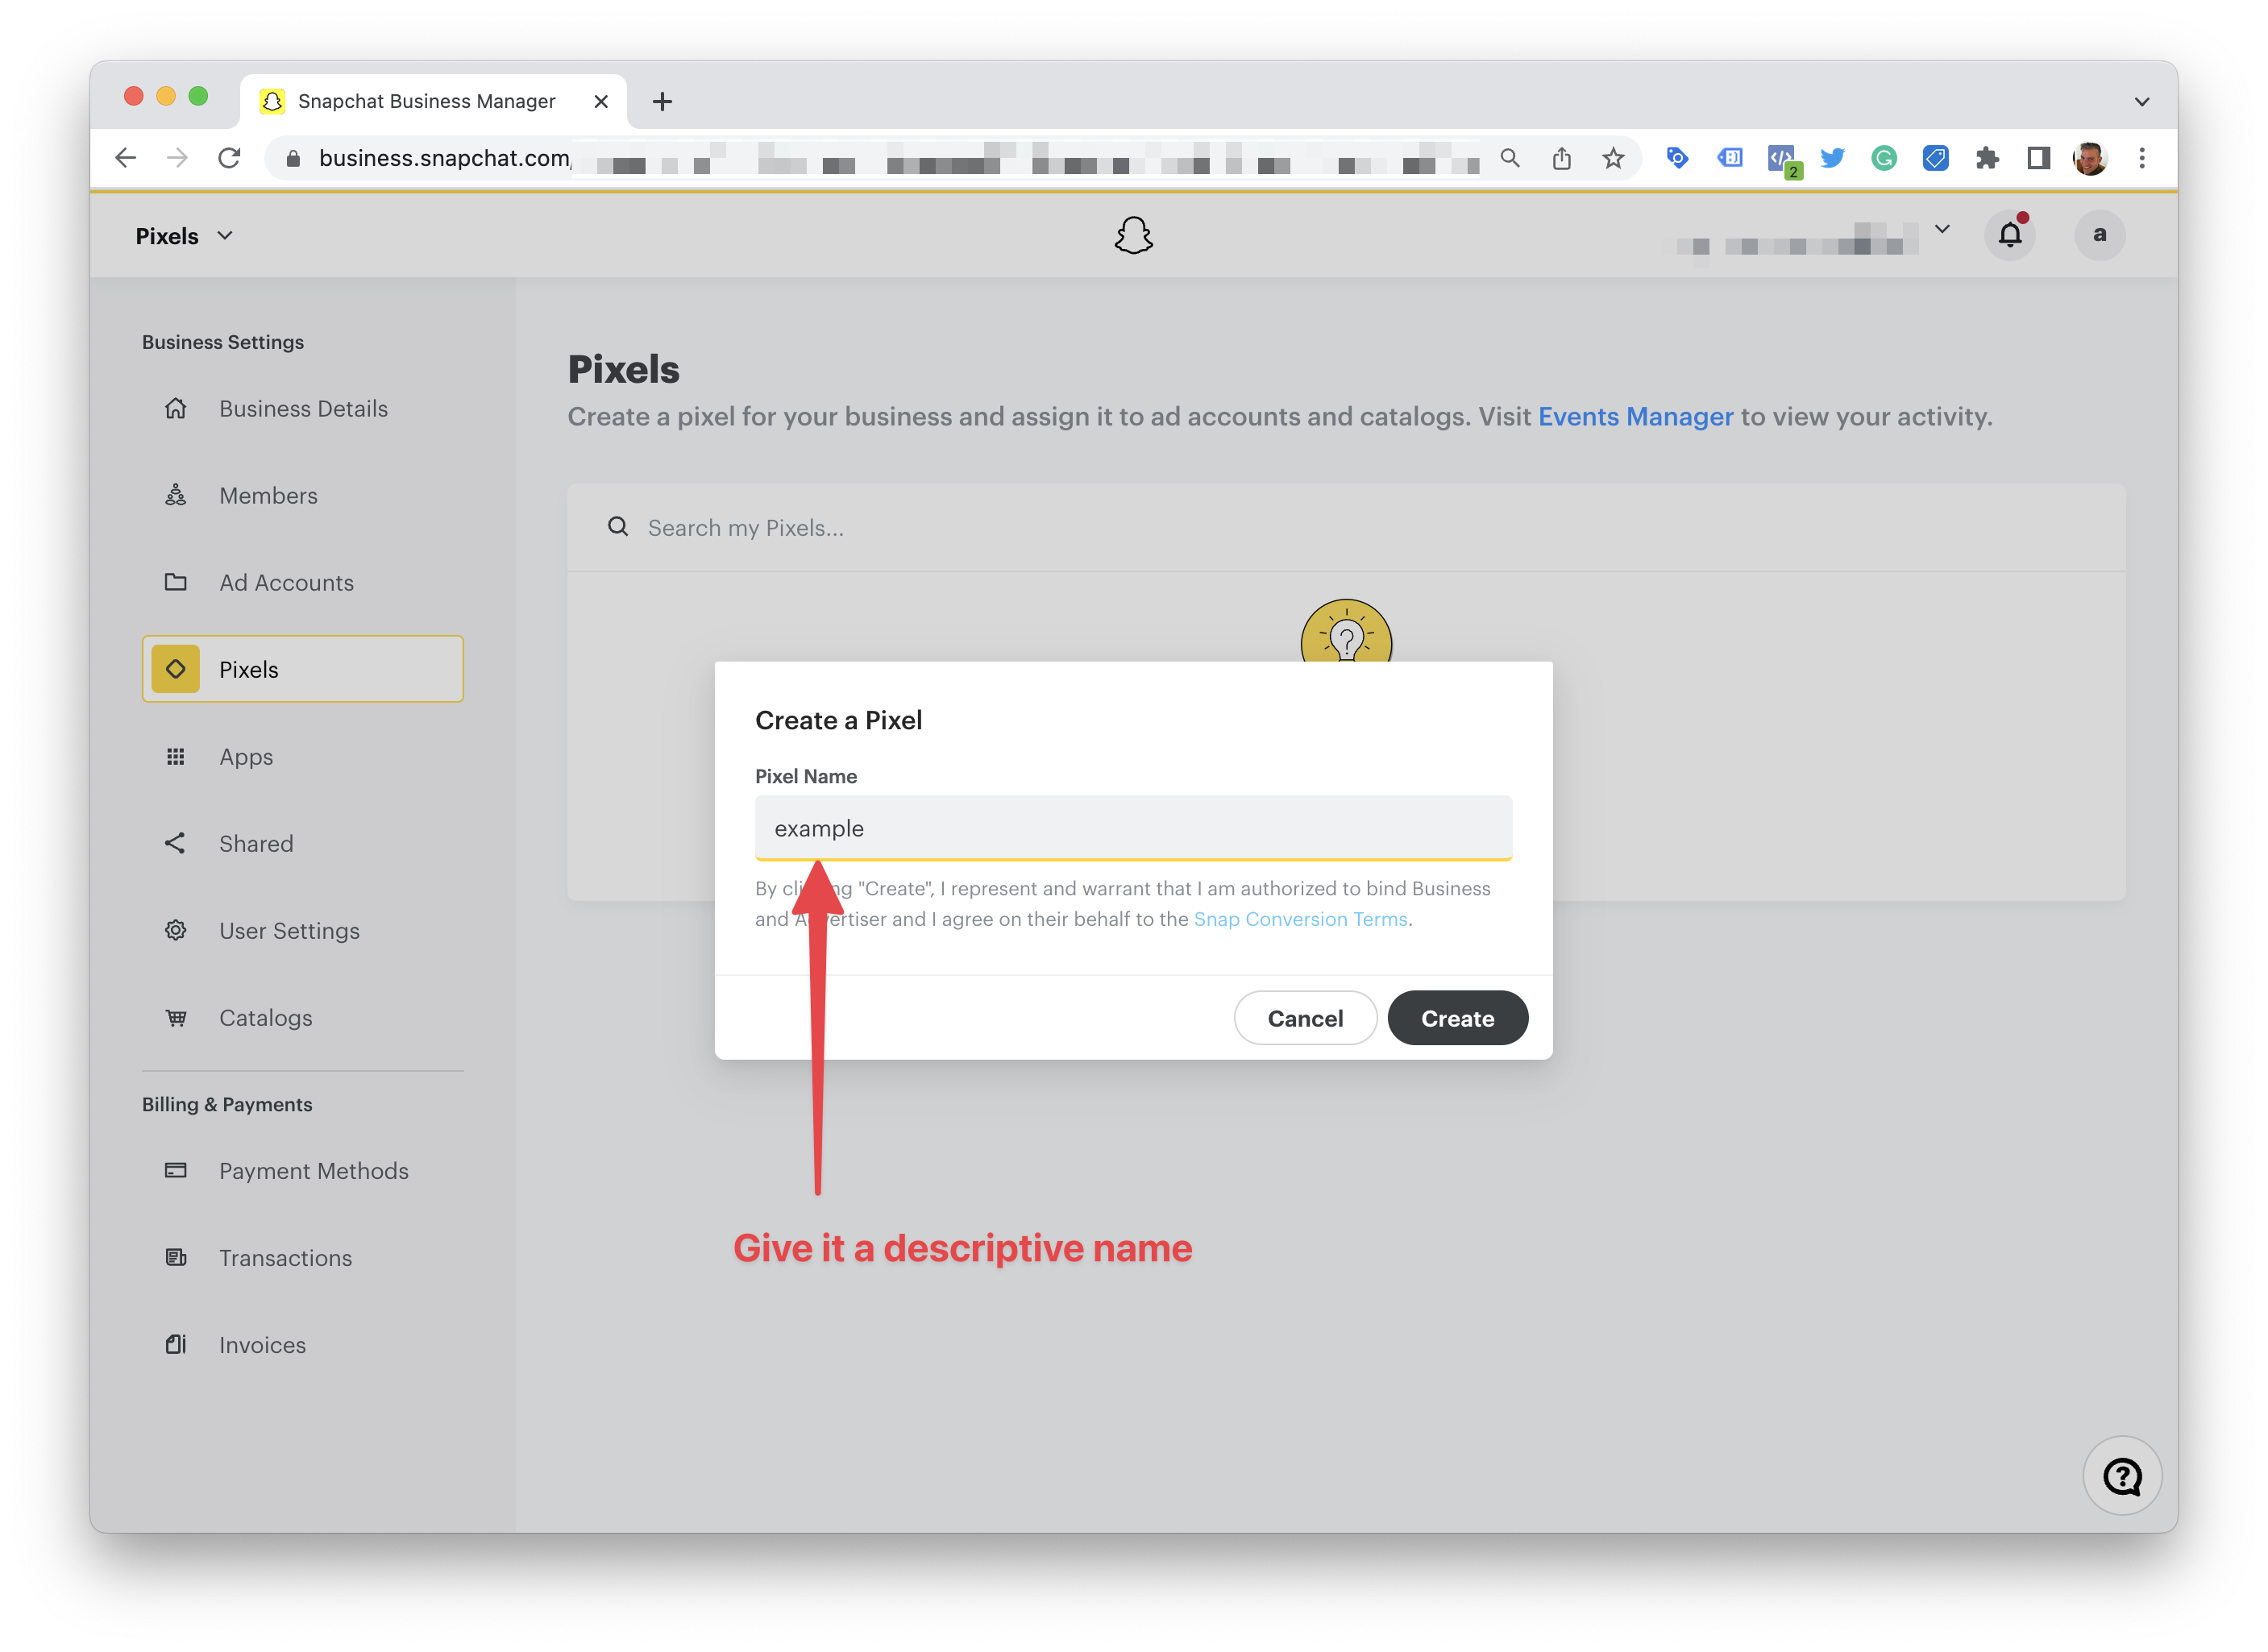2268x1652 pixels.
Task: Select the Pixel Name input field
Action: coord(1132,828)
